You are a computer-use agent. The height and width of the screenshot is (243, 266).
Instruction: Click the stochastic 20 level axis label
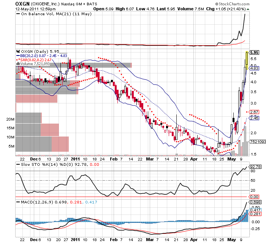(253, 191)
